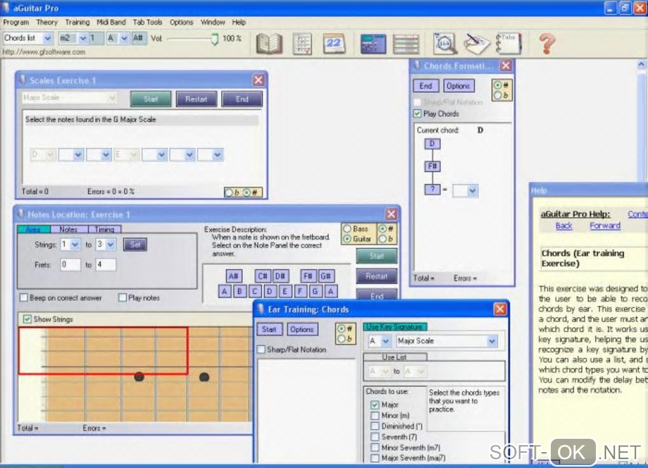Follow the Forward link in Help

point(605,226)
